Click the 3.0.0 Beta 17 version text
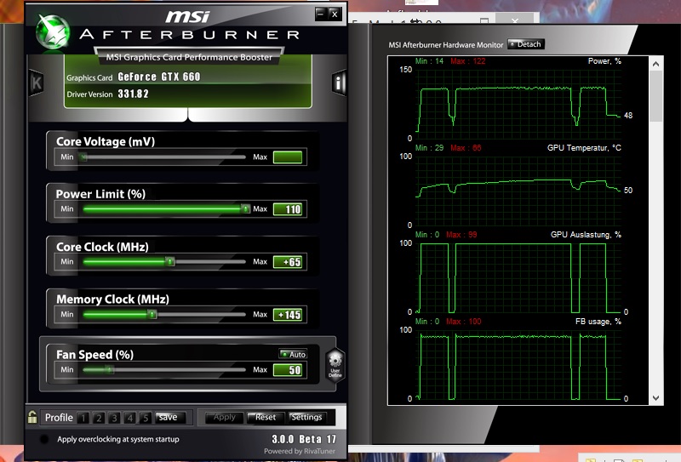This screenshot has height=462, width=681. (x=304, y=439)
